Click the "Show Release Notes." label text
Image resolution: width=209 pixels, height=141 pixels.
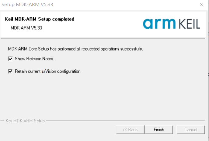pos(34,59)
